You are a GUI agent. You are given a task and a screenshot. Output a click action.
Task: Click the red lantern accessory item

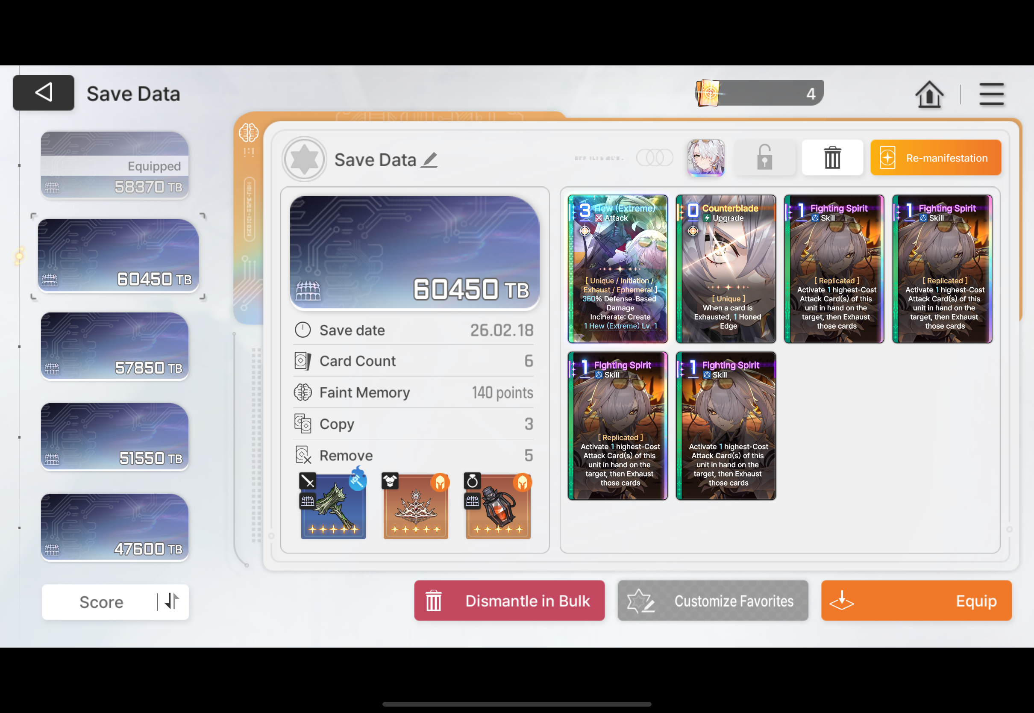tap(498, 506)
